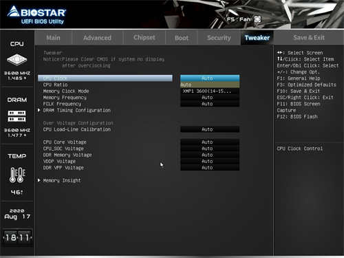Switch to the Chipset tab
Screen dimensions: 344x258
(144, 38)
